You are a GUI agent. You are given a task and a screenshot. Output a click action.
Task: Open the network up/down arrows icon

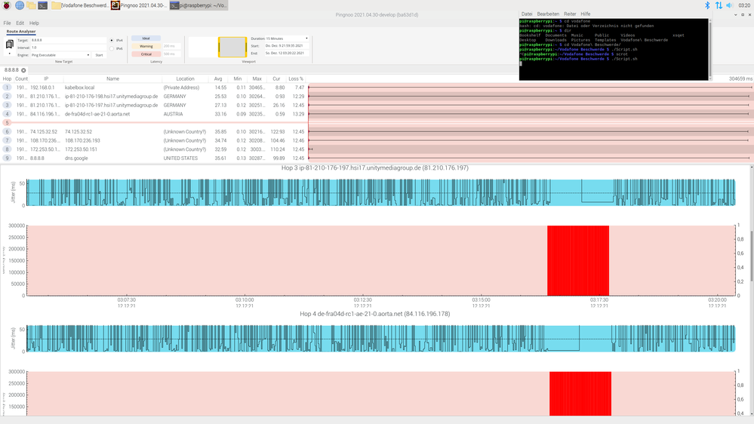click(719, 5)
